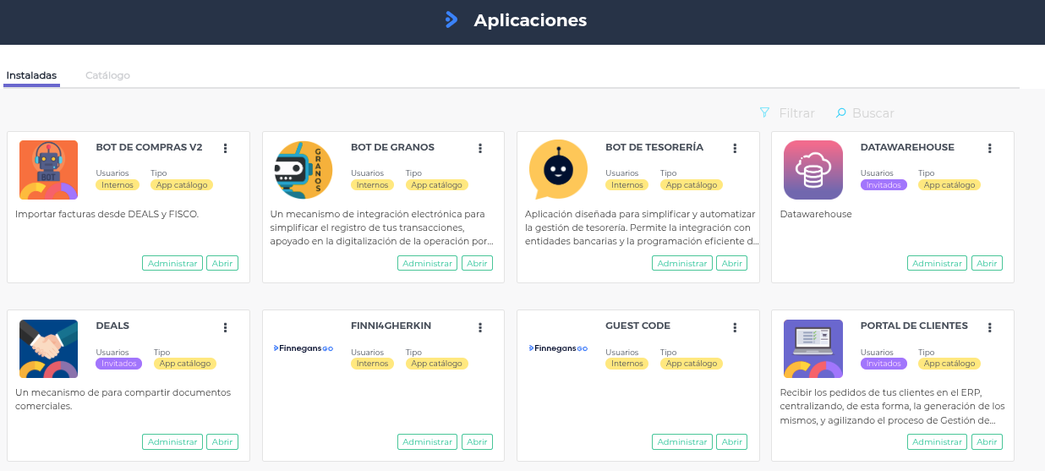The width and height of the screenshot is (1045, 471).
Task: Expand the kebab menu on Datawarehouse card
Action: click(990, 148)
